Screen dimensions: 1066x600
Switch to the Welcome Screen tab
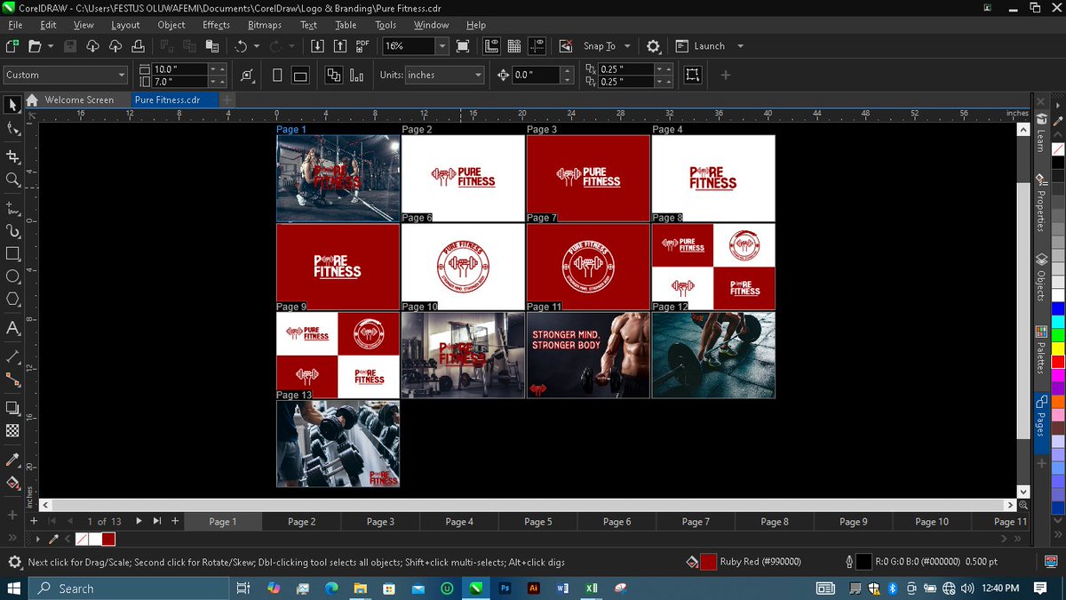tap(79, 100)
